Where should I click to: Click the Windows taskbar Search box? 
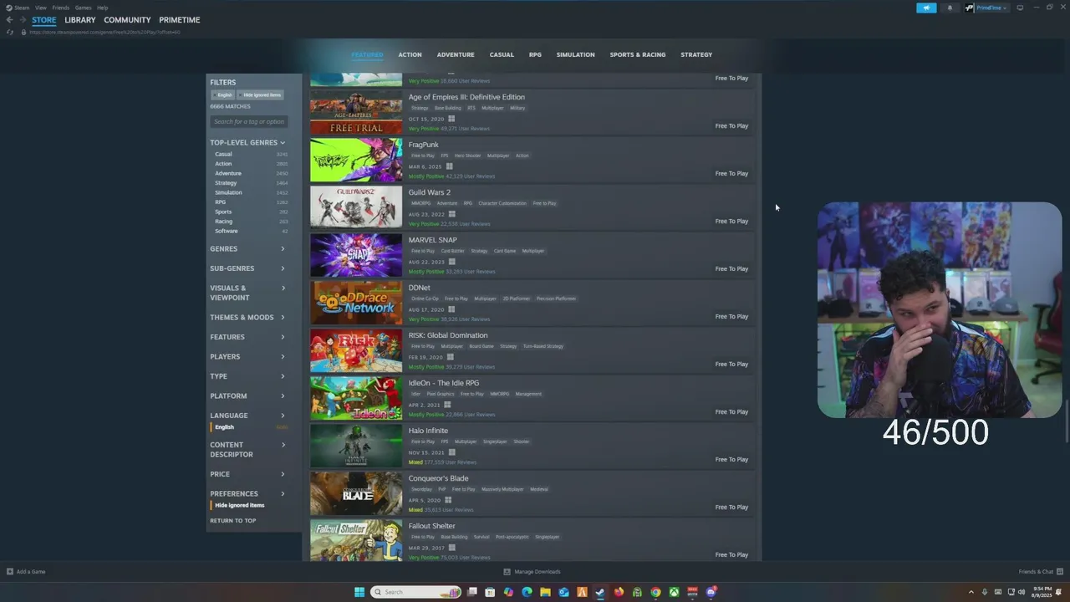click(416, 592)
